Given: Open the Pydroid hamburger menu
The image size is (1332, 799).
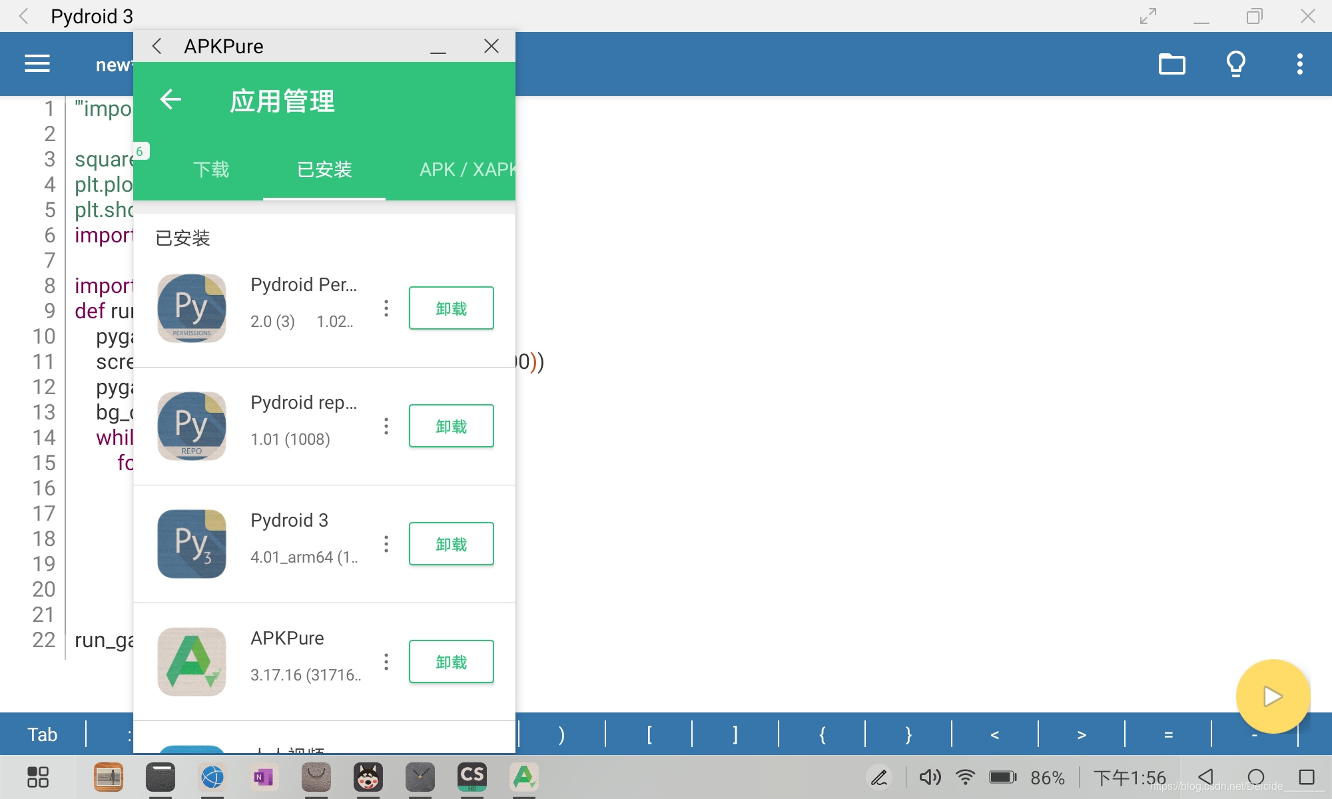Looking at the screenshot, I should pyautogui.click(x=37, y=64).
